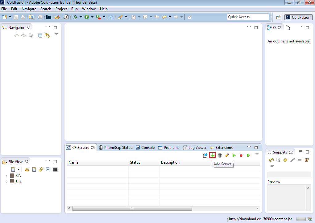315x223 pixels.
Task: Open the CF Servers view menu dropdown arrow
Action: 257,154
